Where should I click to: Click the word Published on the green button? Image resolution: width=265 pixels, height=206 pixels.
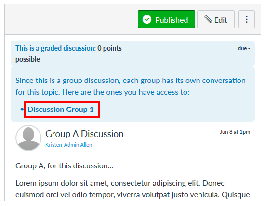click(172, 20)
